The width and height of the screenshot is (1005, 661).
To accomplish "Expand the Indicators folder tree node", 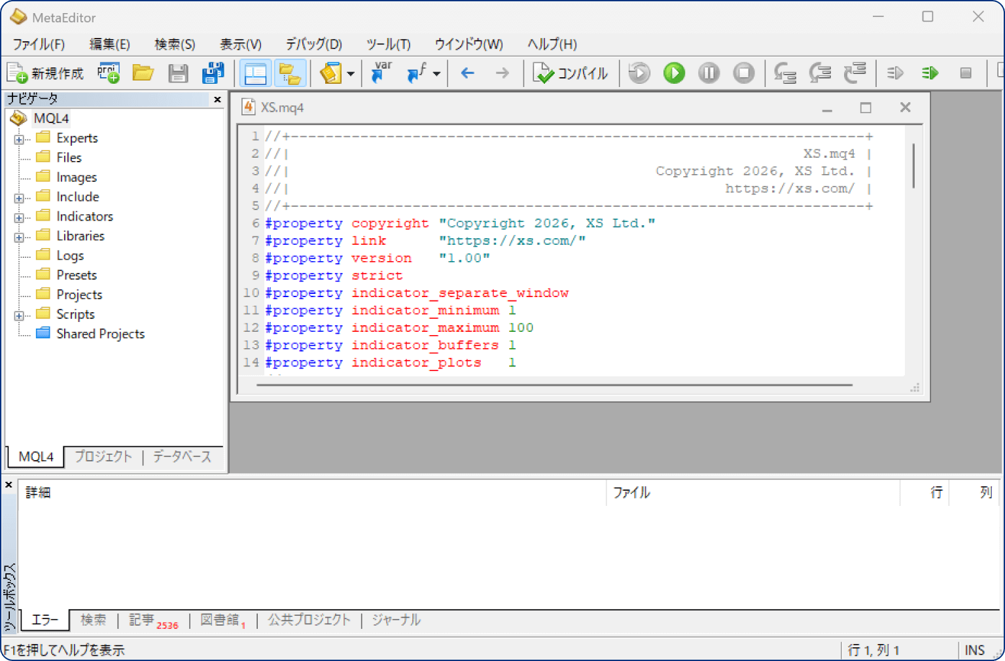I will (x=19, y=217).
